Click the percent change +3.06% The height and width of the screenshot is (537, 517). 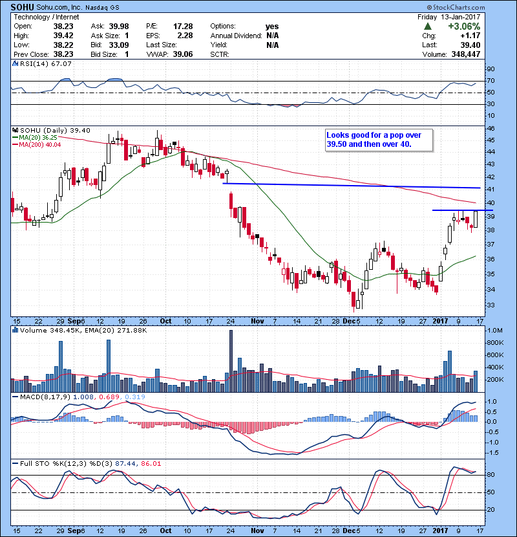[464, 27]
